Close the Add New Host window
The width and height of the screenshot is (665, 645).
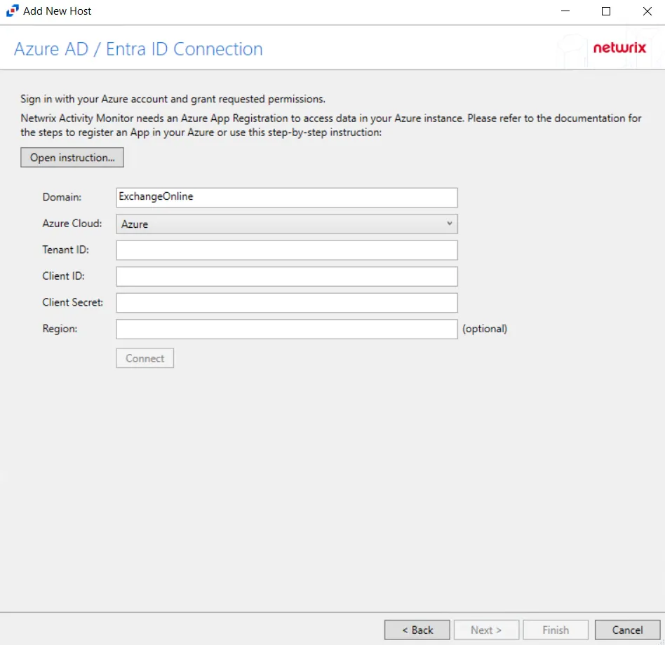pos(647,11)
